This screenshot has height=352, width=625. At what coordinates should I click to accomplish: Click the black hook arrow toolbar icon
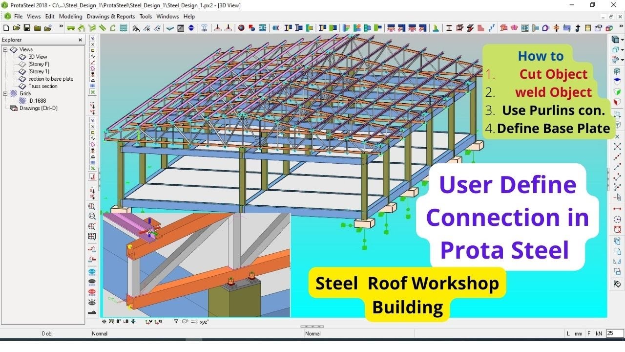[577, 28]
